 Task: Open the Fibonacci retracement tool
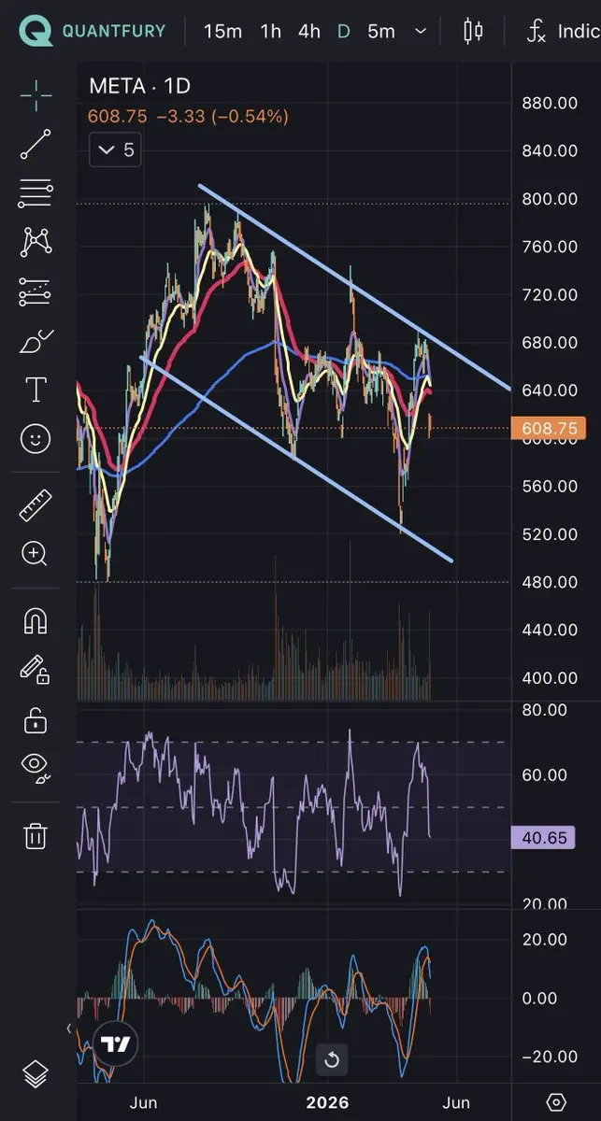click(x=36, y=193)
